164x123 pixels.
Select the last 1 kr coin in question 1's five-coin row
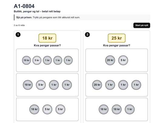[x=68, y=60]
